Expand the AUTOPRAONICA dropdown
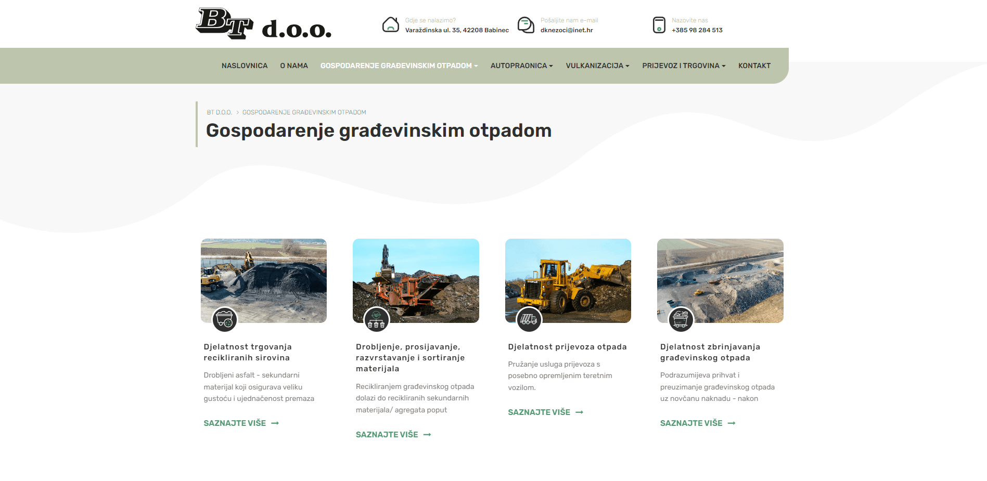 (x=522, y=66)
